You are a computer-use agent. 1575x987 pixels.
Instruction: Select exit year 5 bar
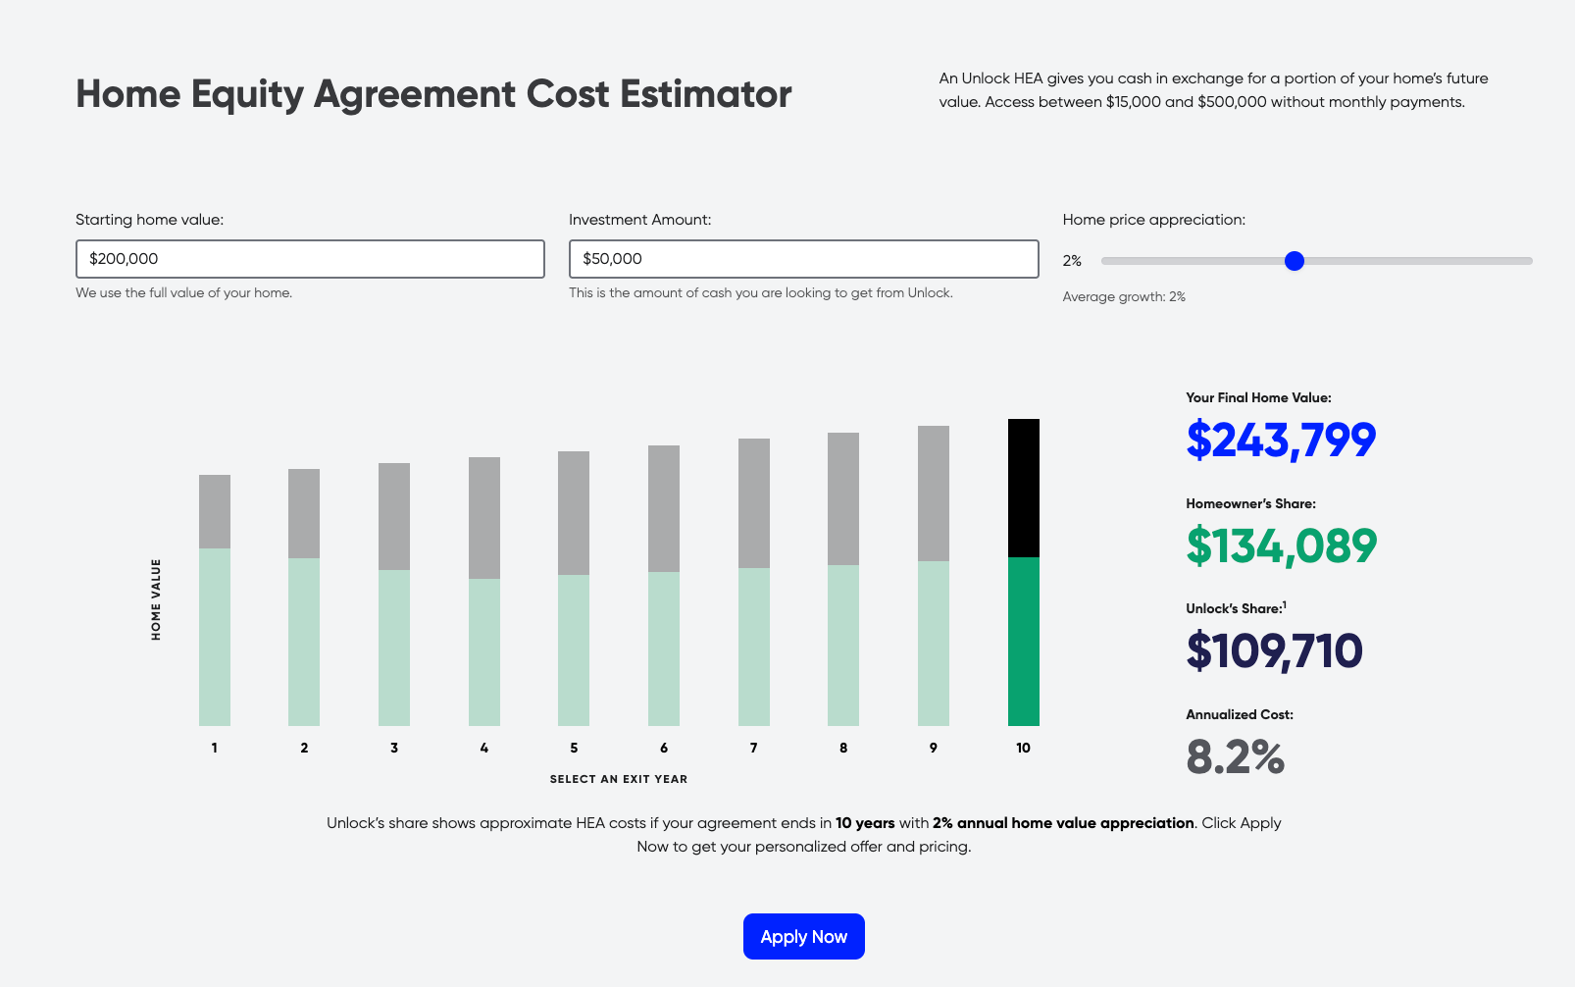point(574,589)
